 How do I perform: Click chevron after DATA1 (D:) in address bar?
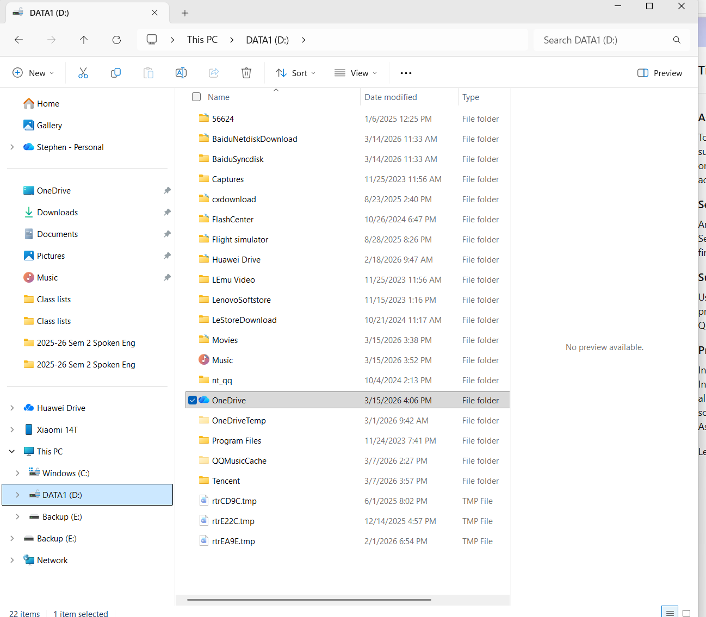click(x=304, y=40)
